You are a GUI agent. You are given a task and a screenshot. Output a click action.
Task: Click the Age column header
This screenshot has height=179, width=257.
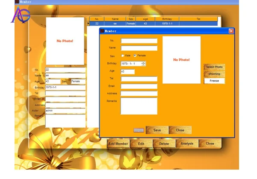[145, 19]
